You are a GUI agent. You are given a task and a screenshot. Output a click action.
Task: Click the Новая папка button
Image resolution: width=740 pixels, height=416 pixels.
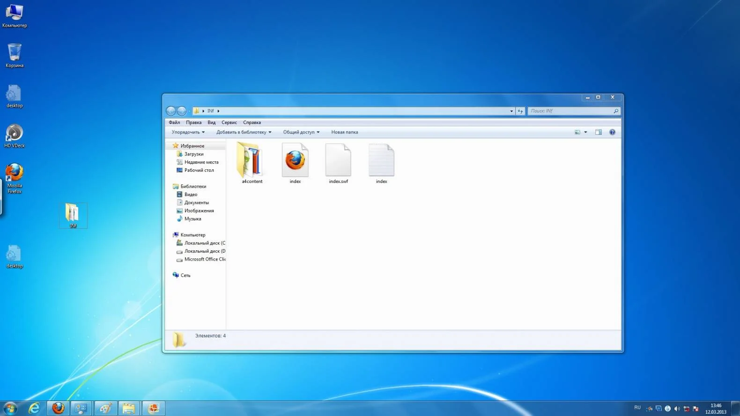coord(344,132)
